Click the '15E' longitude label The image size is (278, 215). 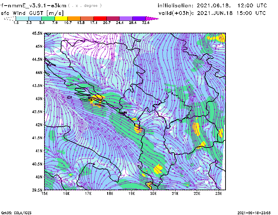click(44, 193)
